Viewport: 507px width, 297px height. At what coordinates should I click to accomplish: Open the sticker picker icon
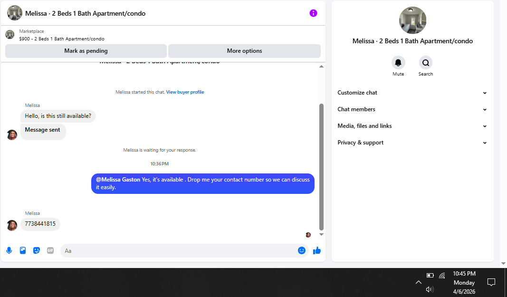(37, 250)
